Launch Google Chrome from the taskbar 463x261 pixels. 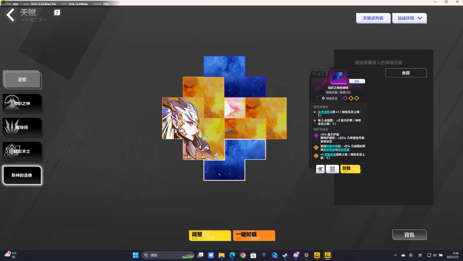tap(243, 255)
